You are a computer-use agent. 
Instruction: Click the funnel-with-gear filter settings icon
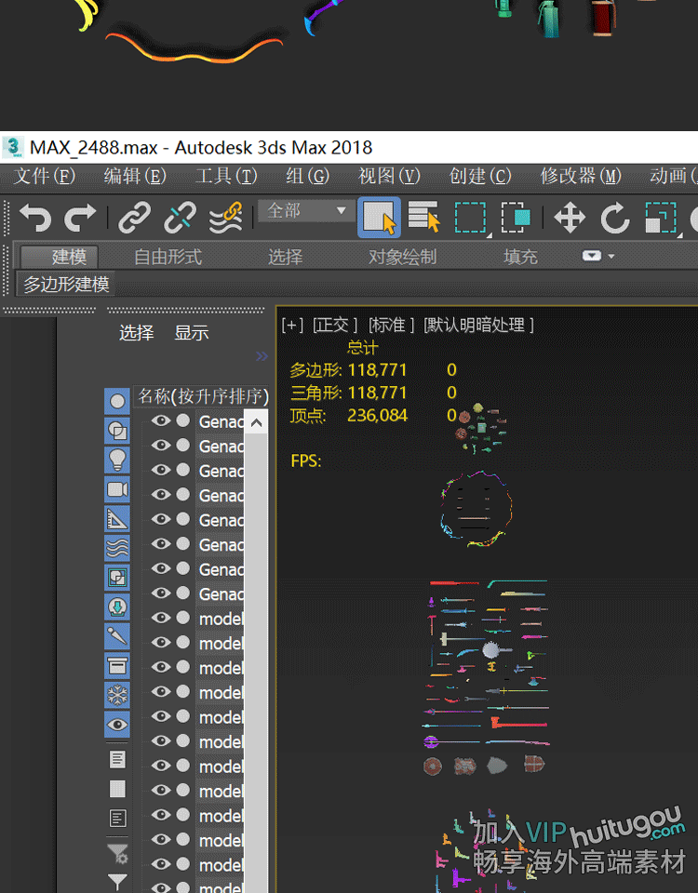(117, 853)
